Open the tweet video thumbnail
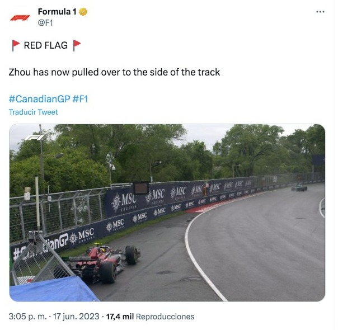The height and width of the screenshot is (330, 338). [x=167, y=213]
